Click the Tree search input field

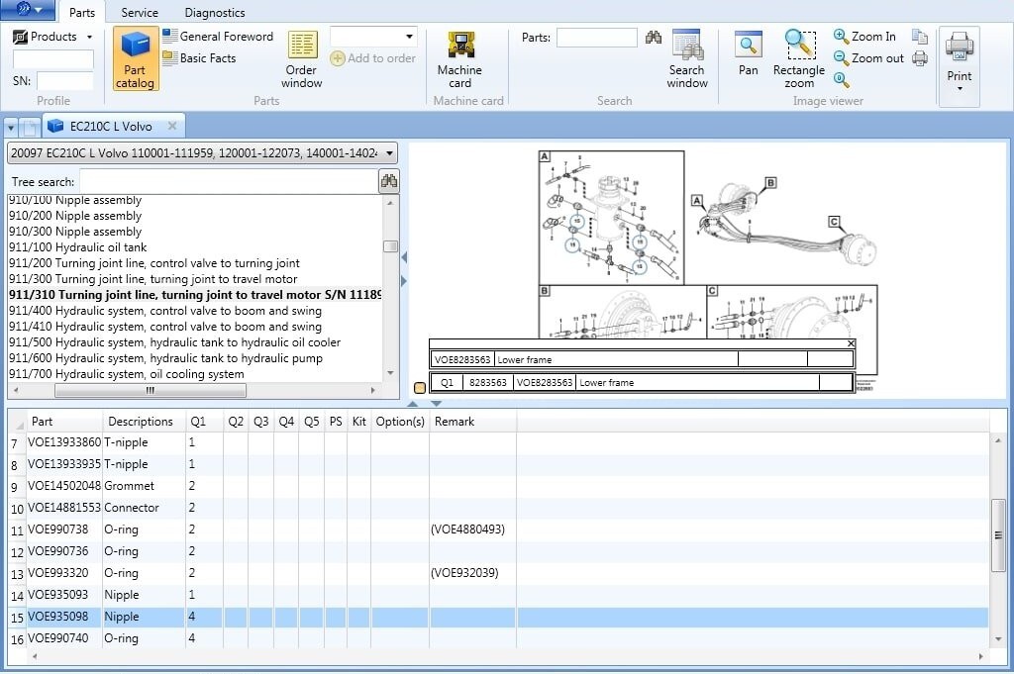click(x=229, y=181)
